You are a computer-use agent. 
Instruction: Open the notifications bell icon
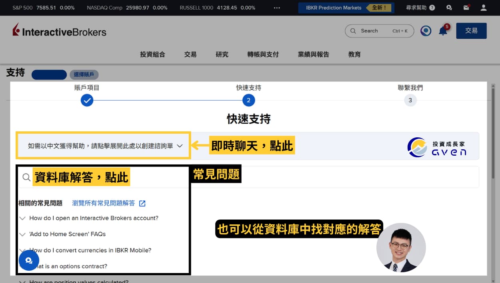(x=443, y=31)
